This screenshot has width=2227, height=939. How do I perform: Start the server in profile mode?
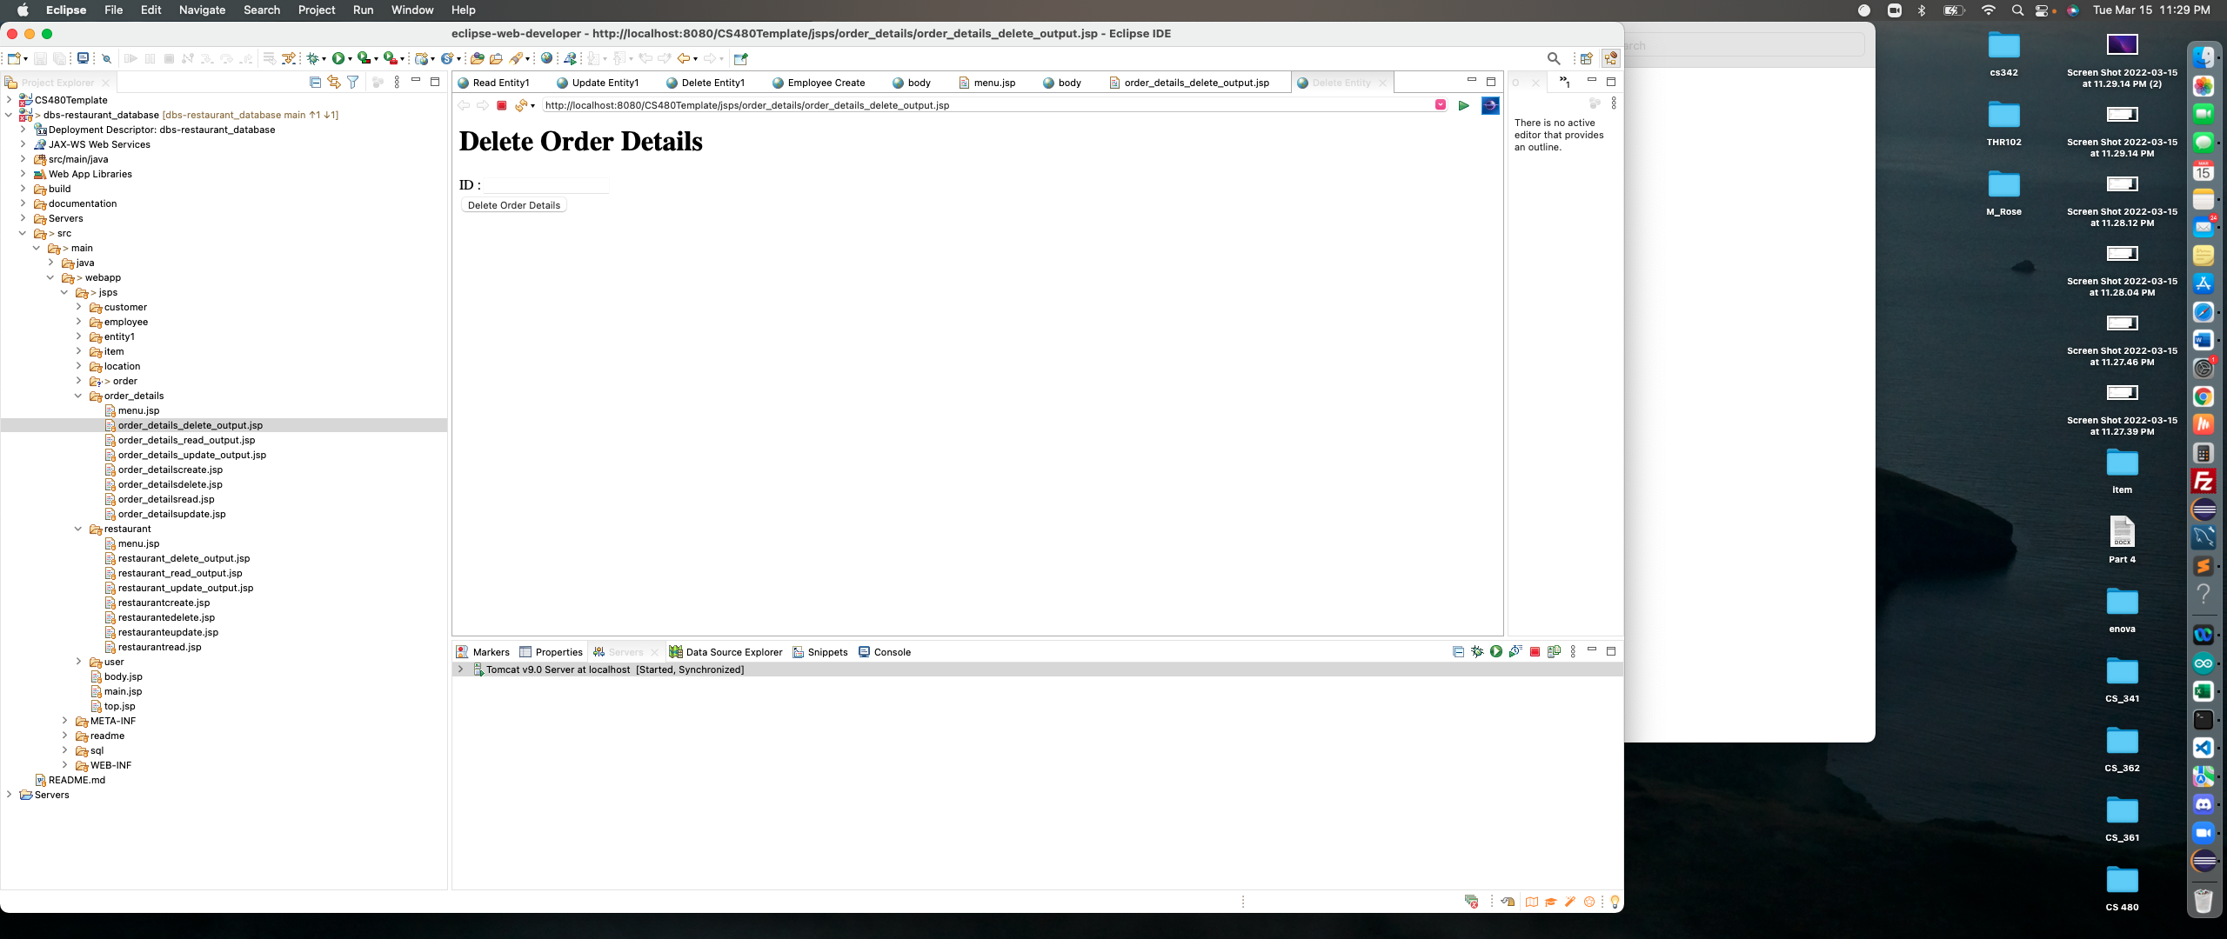1515,651
